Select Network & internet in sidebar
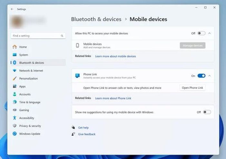Viewport: 226px width, 159px height. click(38, 70)
